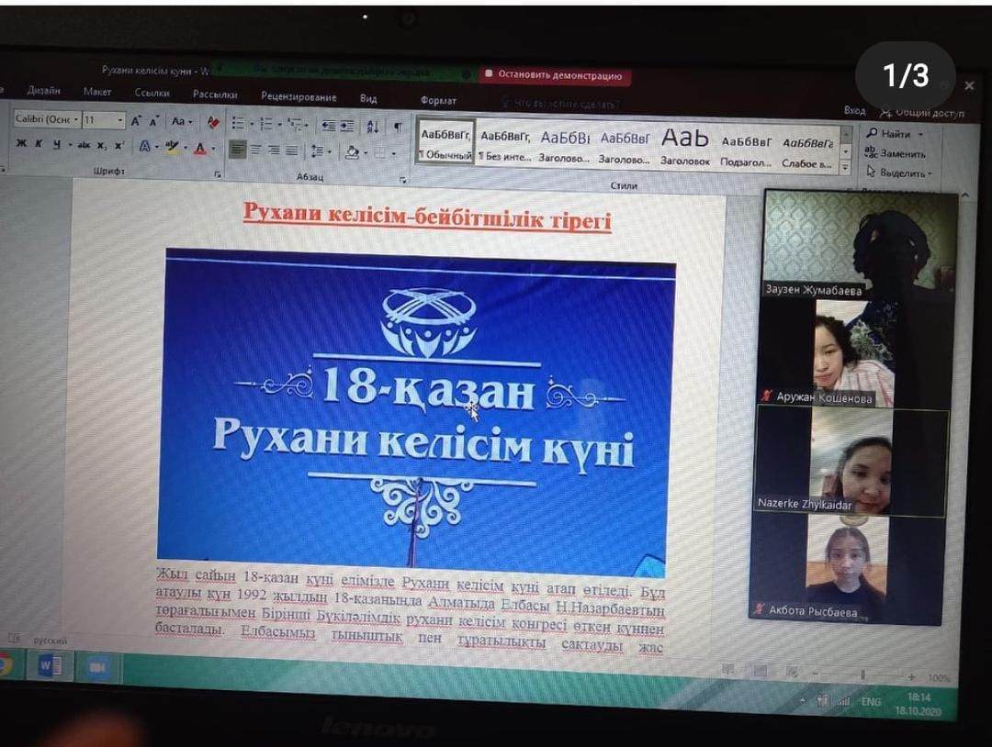
Task: Click the 18-қазан banner image in document
Action: pos(416,411)
